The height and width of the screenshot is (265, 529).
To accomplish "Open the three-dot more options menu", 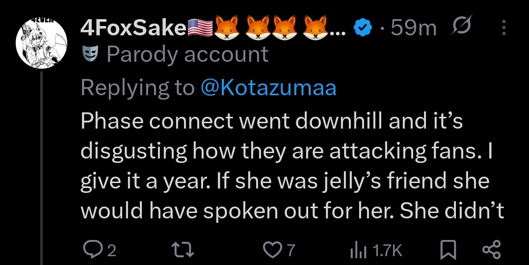I will pos(503,27).
